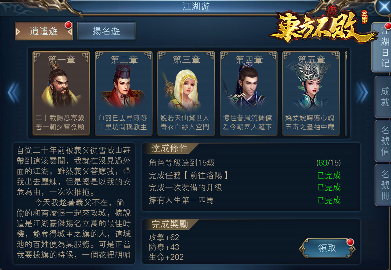This screenshot has height=270, width=391.
Task: Open the 第三章 white-veiled lady card
Action: coord(186,93)
